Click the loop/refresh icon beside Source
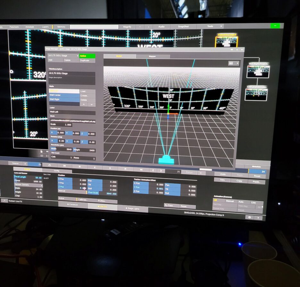Image resolution: width=300 pixels, height=287 pixels. (x=50, y=165)
